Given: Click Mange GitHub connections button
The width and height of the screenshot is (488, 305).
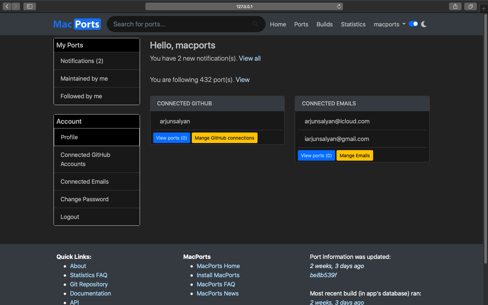Looking at the screenshot, I should (224, 138).
